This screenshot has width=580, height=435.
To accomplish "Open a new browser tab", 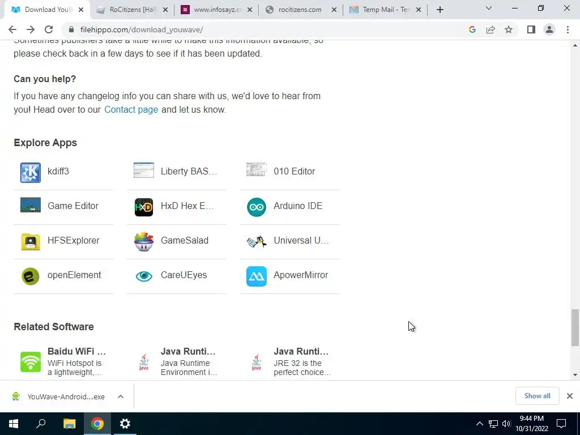I will click(x=440, y=10).
